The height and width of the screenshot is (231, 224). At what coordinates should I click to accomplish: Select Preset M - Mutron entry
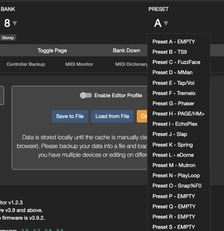(174, 165)
